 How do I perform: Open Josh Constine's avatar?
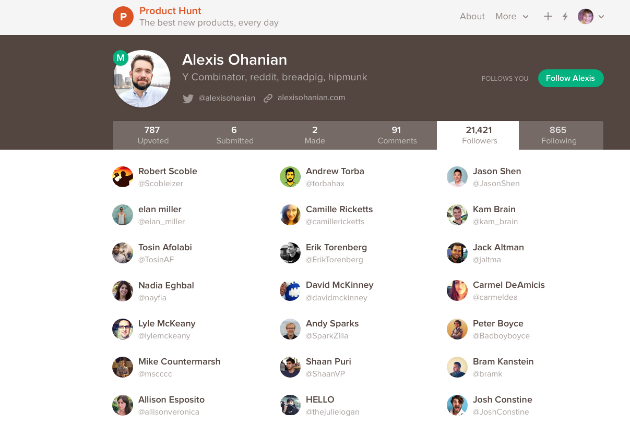coord(457,405)
